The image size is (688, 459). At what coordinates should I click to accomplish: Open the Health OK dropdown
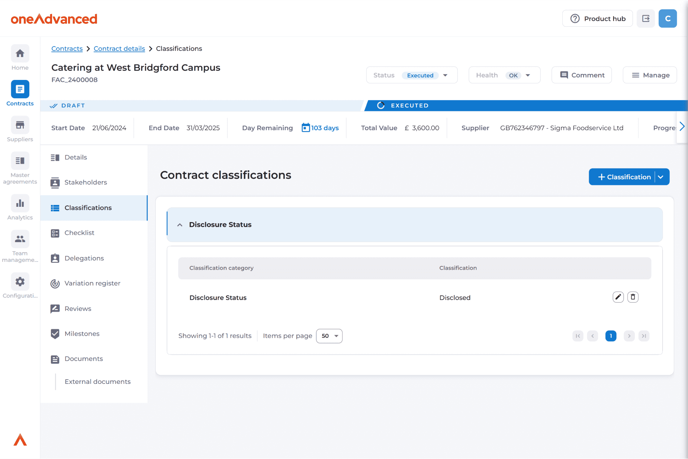point(504,75)
